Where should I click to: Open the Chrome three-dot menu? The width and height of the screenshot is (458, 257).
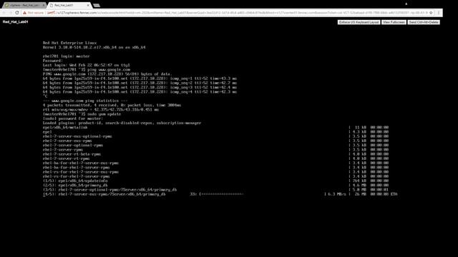coord(439,13)
